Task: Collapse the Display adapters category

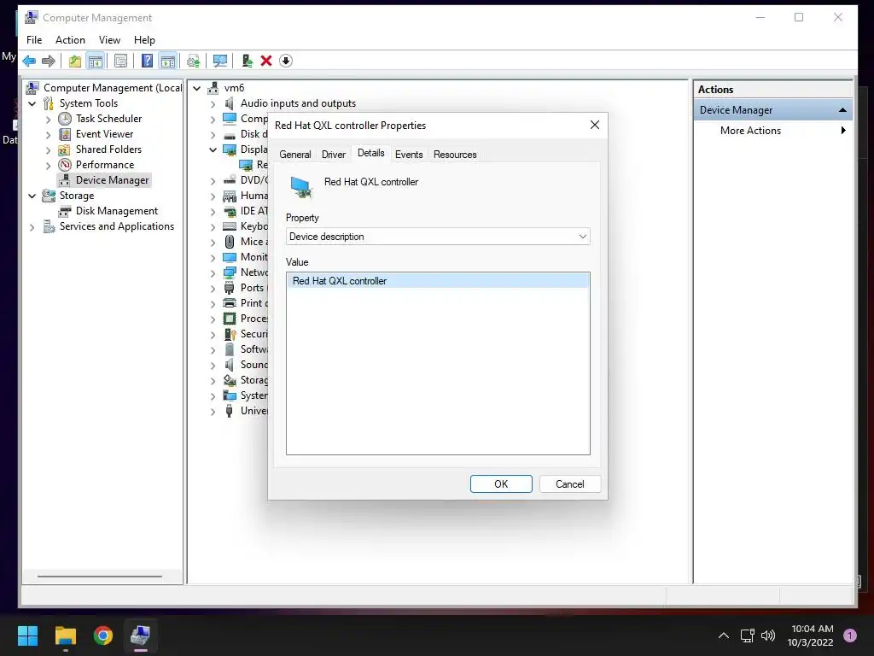Action: (x=213, y=149)
